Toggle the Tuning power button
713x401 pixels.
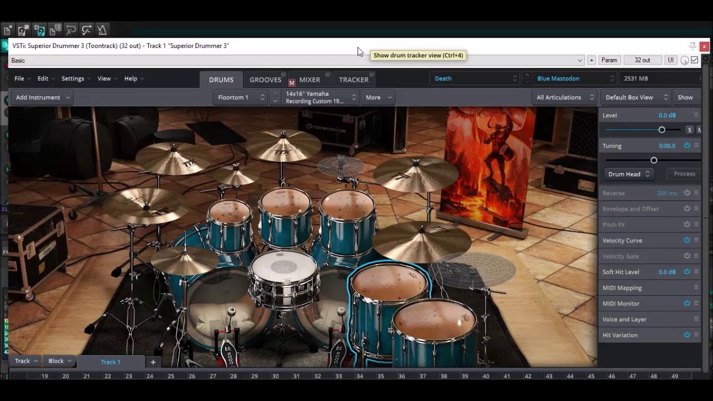(x=687, y=145)
